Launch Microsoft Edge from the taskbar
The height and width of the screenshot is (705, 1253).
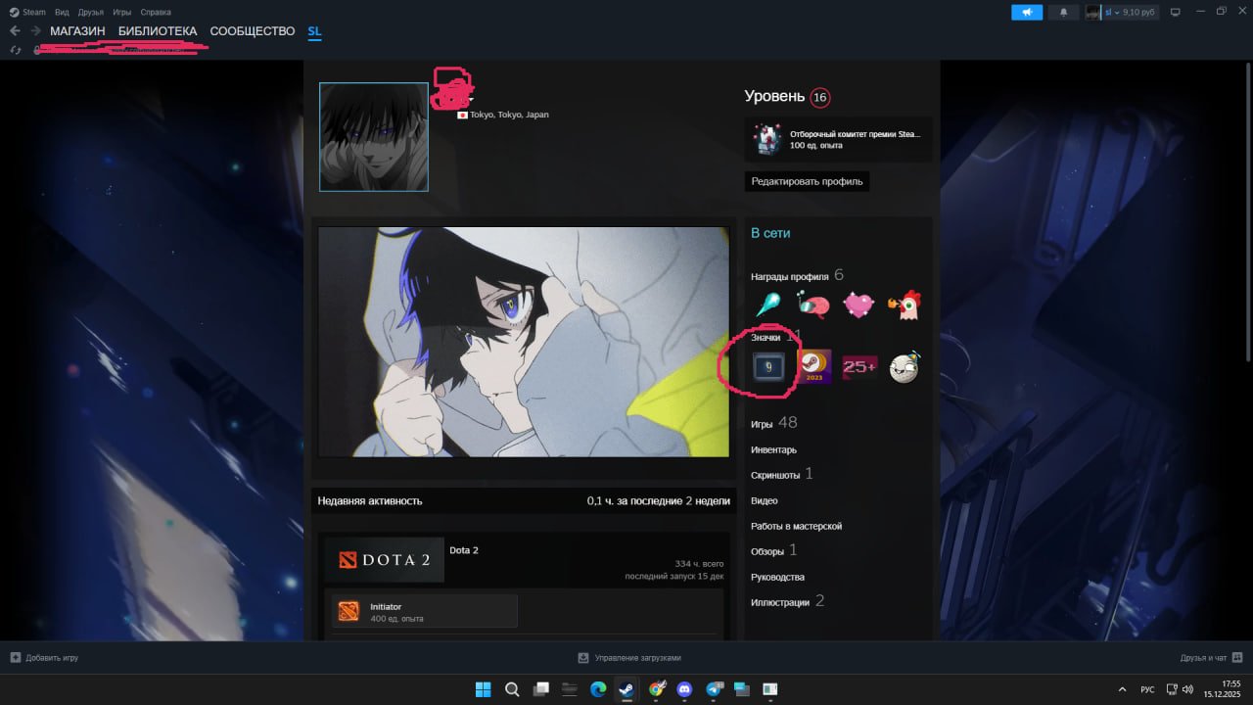598,689
